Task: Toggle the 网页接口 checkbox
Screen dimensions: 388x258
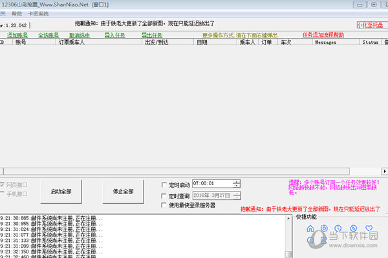Action: pos(2,184)
